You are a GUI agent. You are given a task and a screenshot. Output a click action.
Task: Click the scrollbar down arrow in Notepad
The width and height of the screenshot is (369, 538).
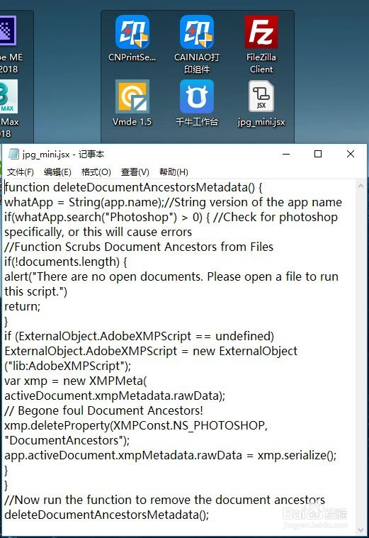pos(361,529)
